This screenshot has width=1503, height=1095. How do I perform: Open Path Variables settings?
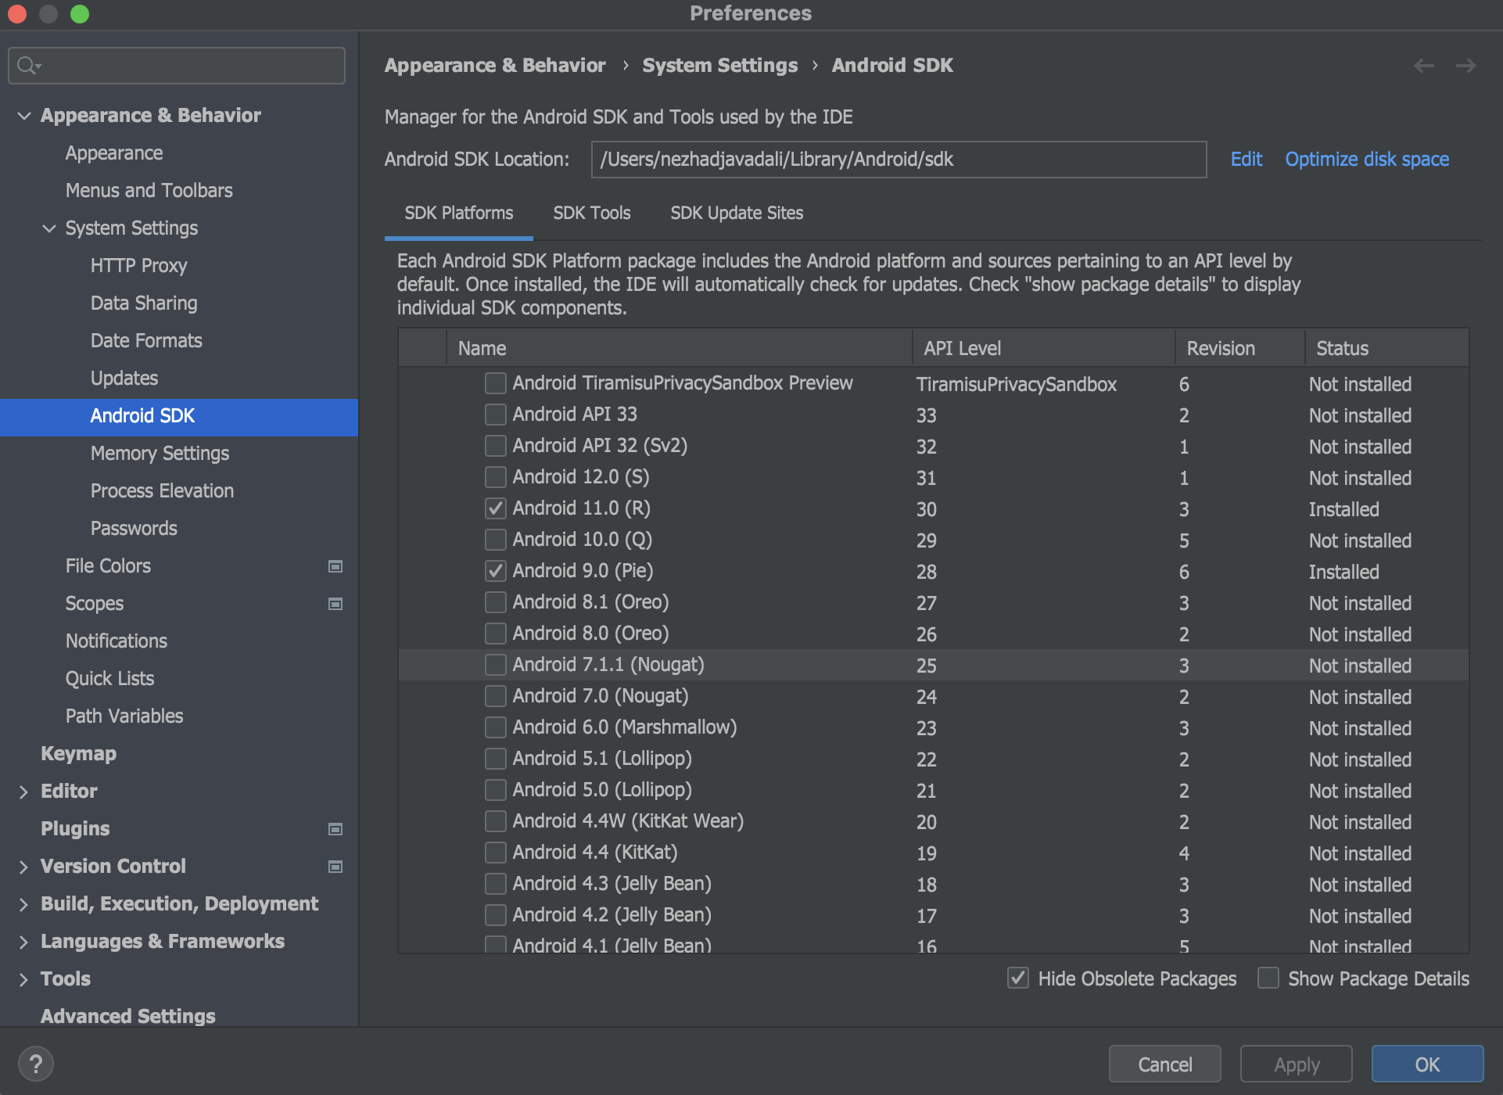[x=124, y=716]
